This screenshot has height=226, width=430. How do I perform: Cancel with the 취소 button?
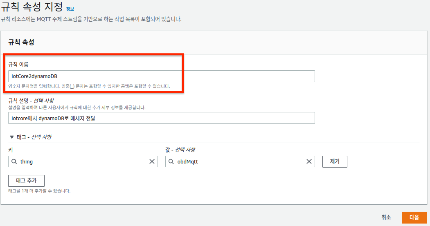(386, 217)
